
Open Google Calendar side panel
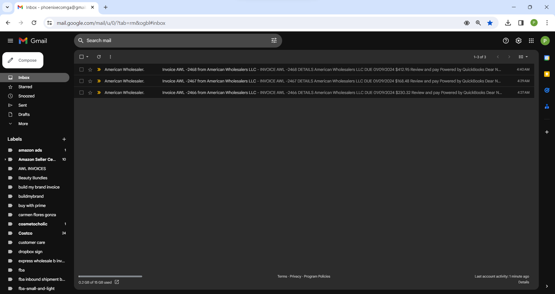click(x=547, y=58)
